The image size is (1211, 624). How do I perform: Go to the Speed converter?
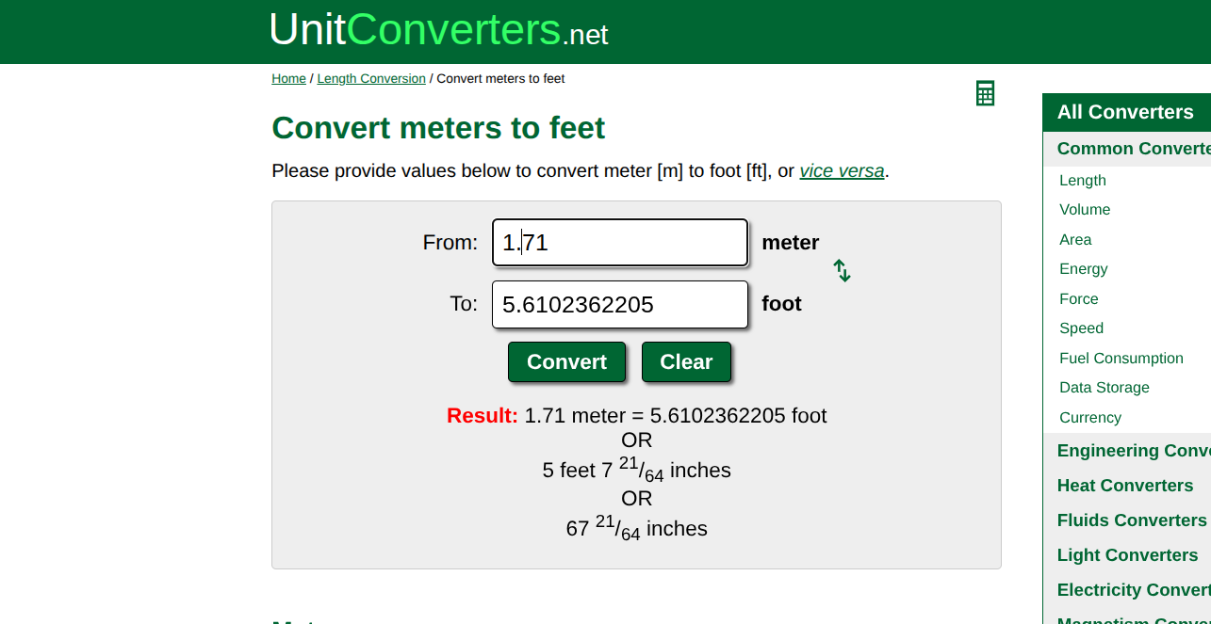tap(1081, 328)
